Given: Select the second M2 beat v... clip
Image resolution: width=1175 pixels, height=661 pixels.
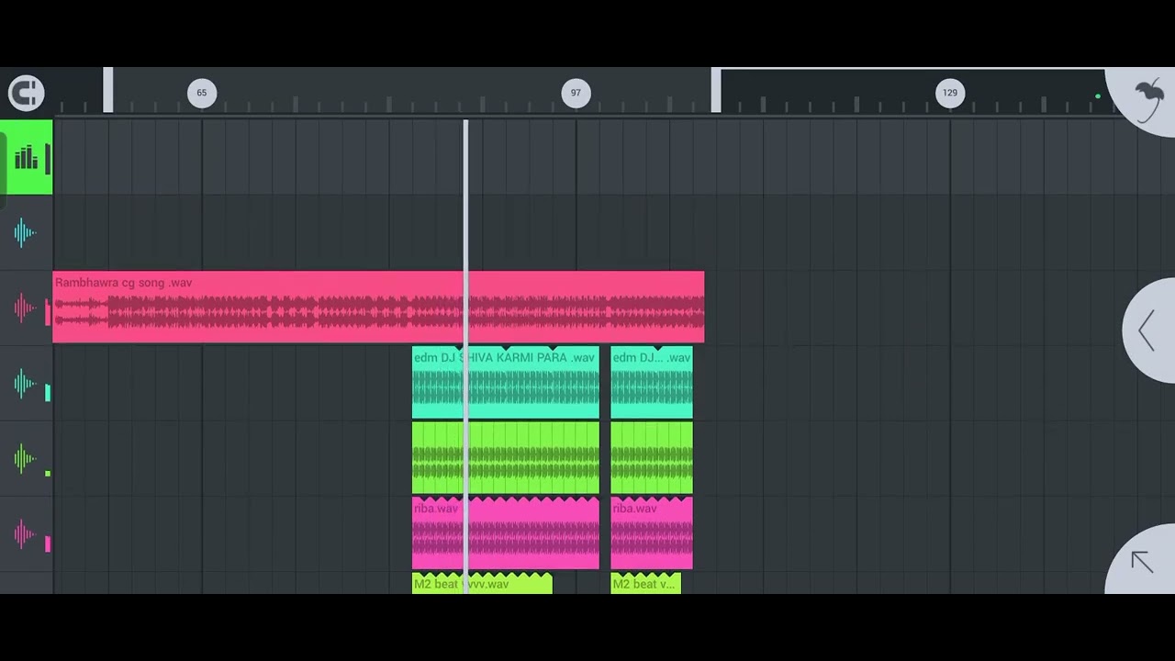Looking at the screenshot, I should 646,584.
